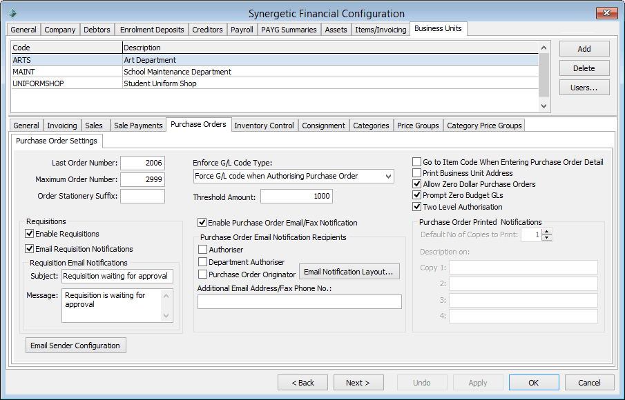Screen dimensions: 625x400
Task: Open the Inventory Control sub-tab
Action: [x=264, y=126]
